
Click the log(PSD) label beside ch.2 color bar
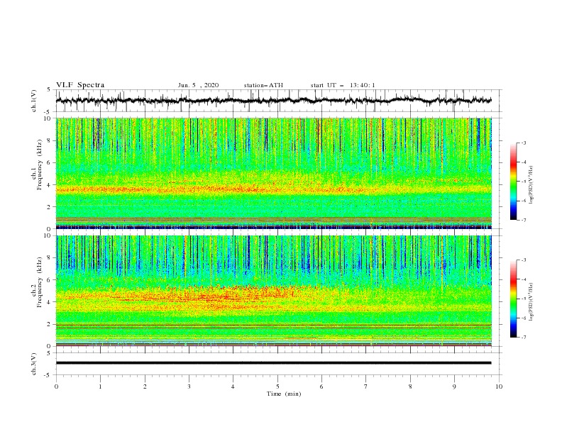(531, 301)
